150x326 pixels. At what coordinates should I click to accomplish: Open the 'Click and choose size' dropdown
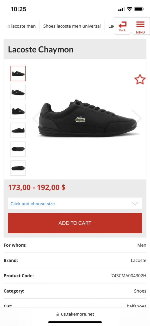pos(75,204)
